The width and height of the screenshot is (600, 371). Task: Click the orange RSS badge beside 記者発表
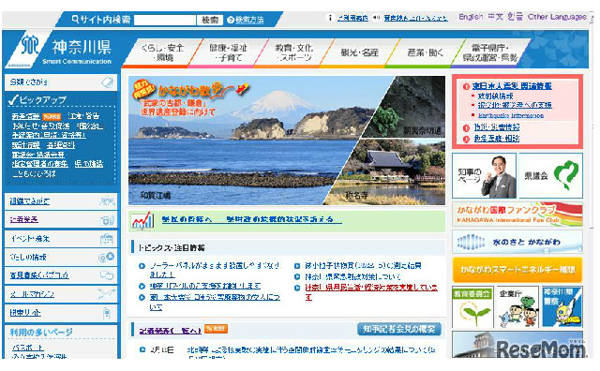(x=216, y=329)
